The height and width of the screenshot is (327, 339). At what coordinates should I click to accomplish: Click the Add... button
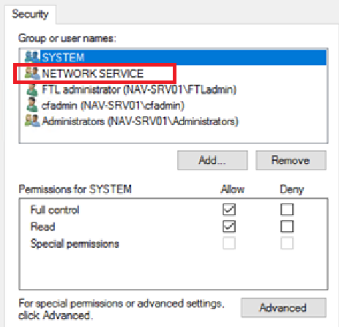(212, 160)
